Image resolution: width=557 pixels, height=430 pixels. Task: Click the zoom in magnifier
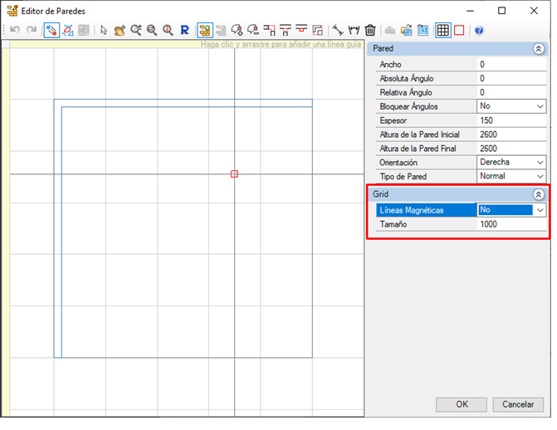(x=136, y=30)
